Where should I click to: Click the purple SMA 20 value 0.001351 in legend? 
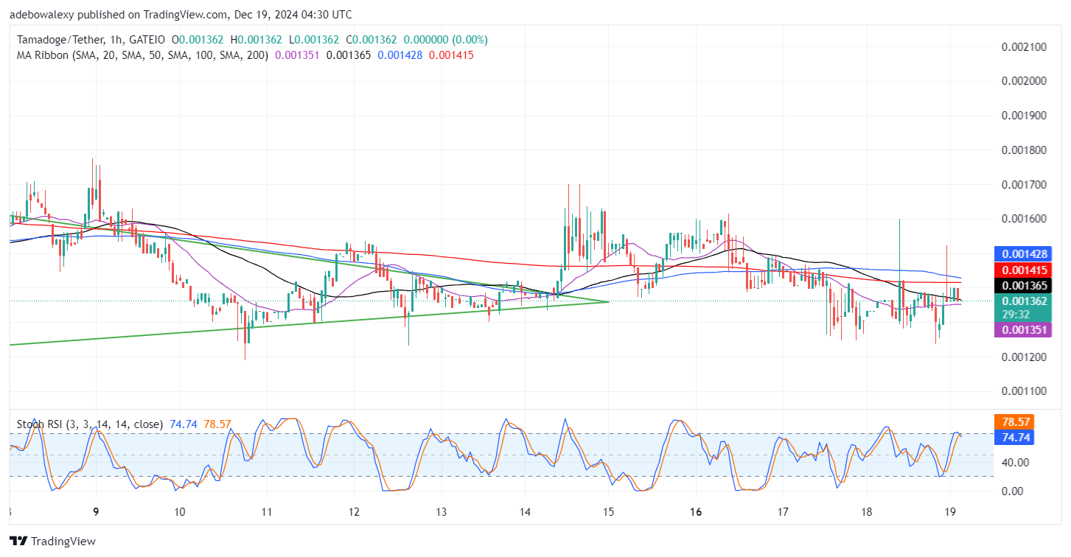[x=297, y=55]
